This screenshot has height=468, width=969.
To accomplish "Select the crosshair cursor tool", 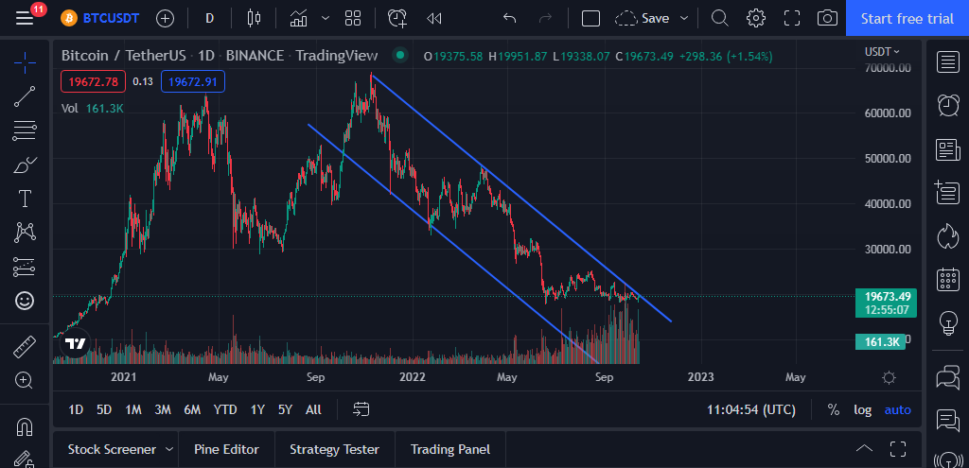I will tap(25, 62).
